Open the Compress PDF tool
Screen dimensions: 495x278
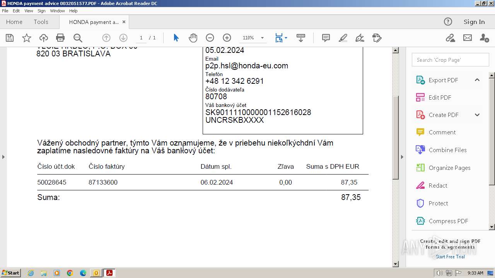pyautogui.click(x=448, y=221)
